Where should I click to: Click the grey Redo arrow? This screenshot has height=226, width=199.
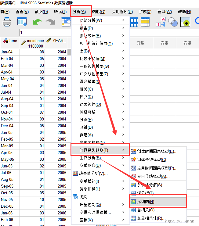[51, 22]
